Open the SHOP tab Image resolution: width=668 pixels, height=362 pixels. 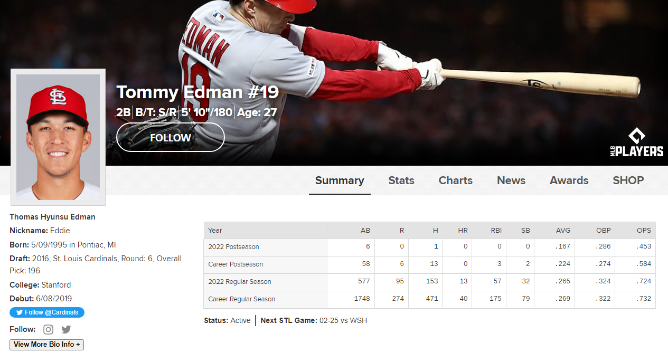point(628,180)
